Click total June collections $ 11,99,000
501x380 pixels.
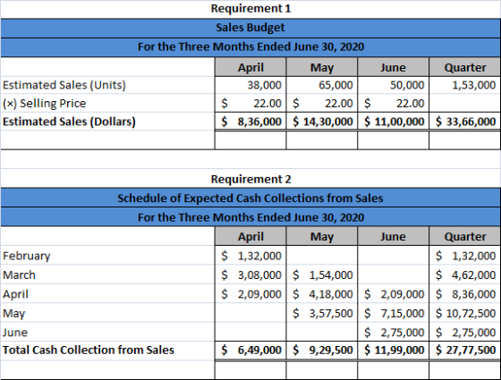pyautogui.click(x=393, y=350)
